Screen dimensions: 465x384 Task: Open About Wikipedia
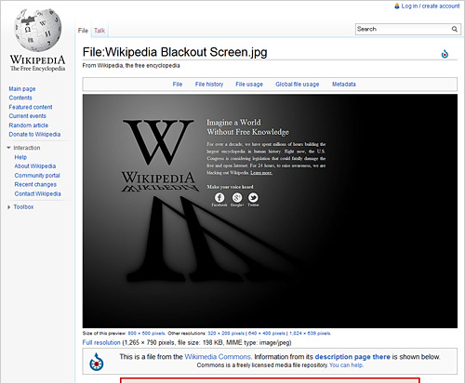pyautogui.click(x=35, y=166)
